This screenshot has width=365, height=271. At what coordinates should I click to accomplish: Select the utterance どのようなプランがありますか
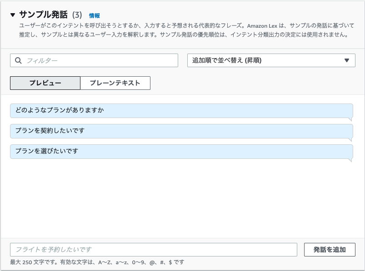coord(181,111)
